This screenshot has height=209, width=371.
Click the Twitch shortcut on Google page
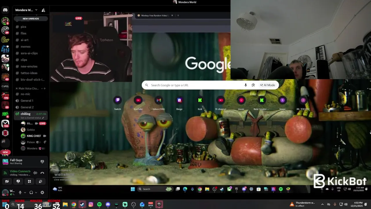pos(117,100)
